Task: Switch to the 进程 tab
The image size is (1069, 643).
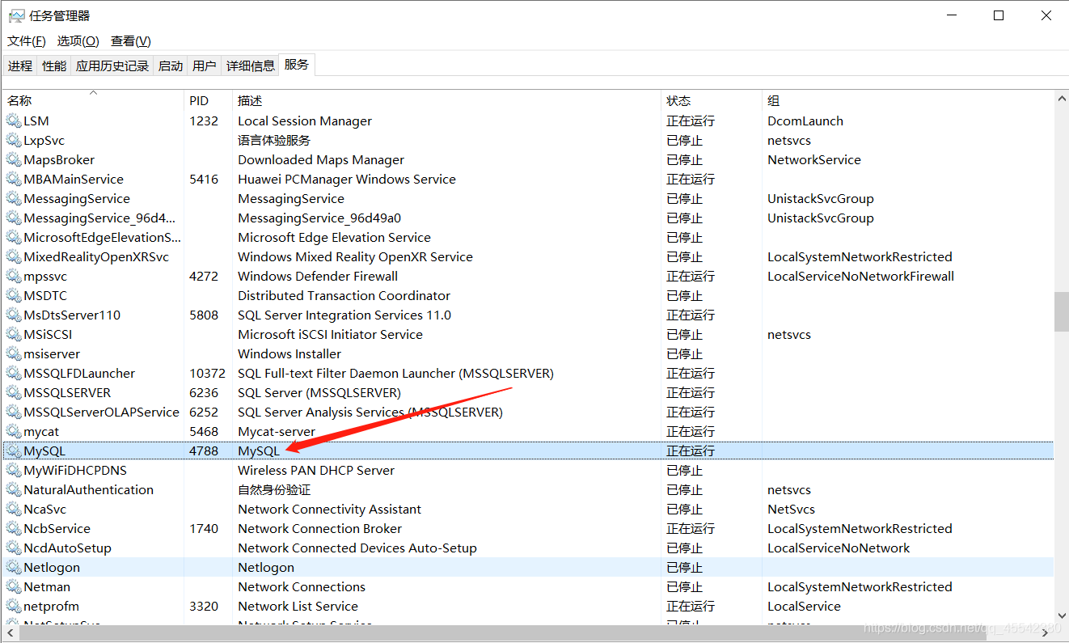Action: [x=20, y=66]
